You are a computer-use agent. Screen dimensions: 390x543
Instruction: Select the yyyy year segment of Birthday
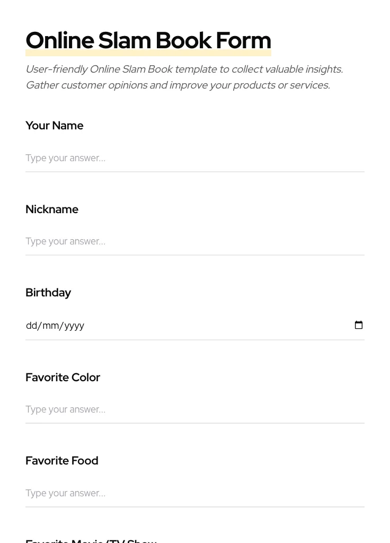click(74, 326)
